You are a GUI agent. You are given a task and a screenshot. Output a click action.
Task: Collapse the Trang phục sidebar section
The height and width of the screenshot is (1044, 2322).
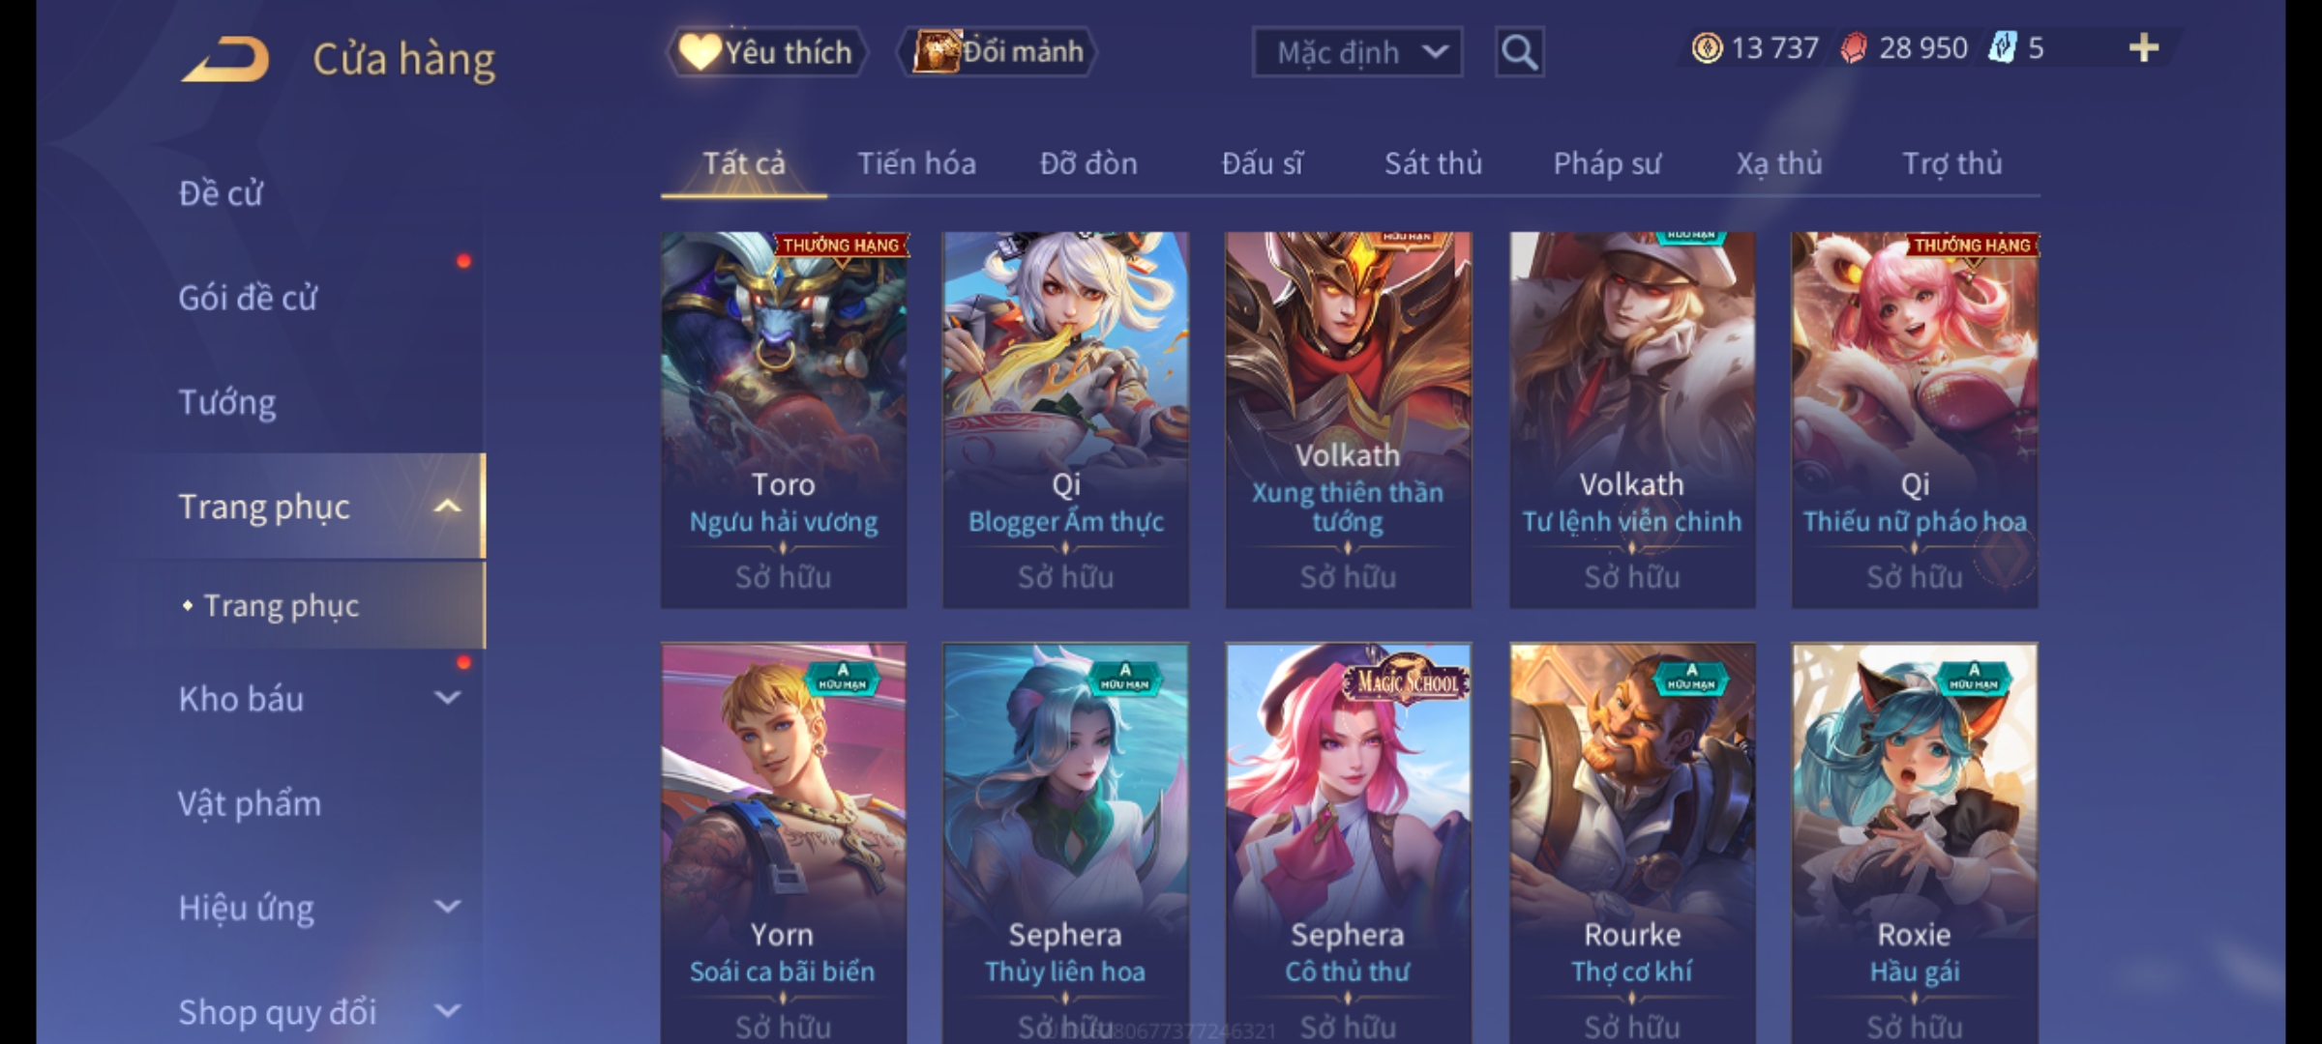click(x=447, y=507)
